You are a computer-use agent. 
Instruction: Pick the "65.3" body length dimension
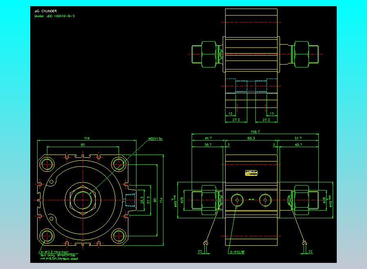coord(251,138)
